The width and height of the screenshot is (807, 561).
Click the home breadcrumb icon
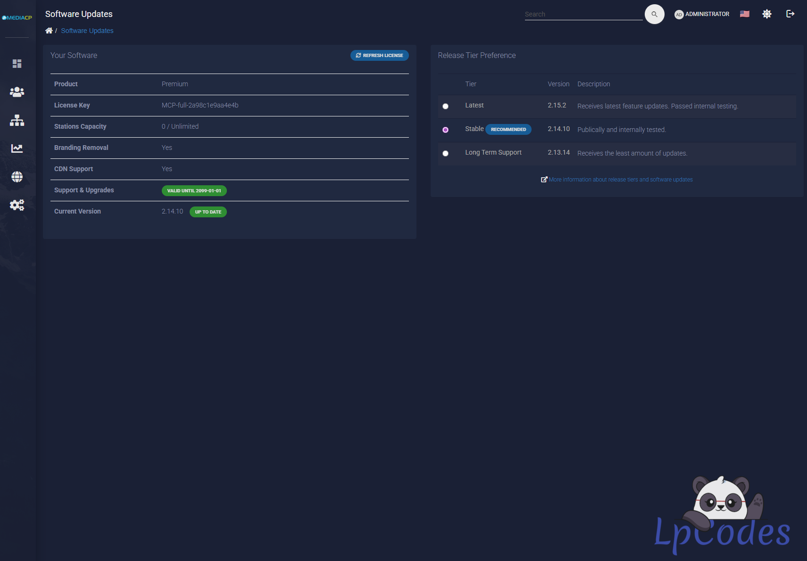point(49,31)
